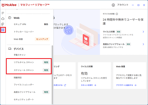
Task: Click the menu panel vertical scrollbar
Action: point(52,75)
